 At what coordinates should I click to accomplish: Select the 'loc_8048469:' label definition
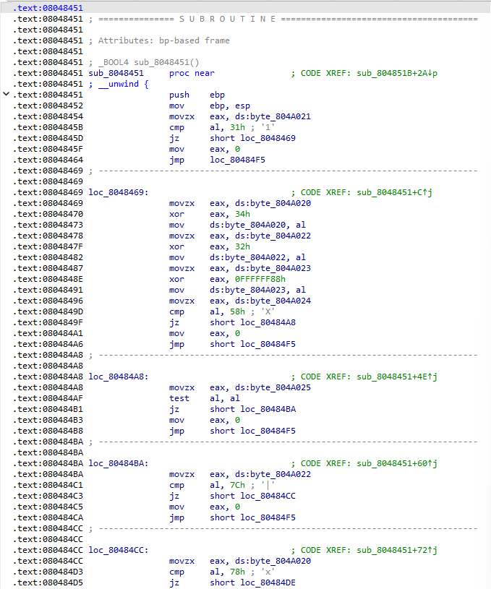point(119,193)
